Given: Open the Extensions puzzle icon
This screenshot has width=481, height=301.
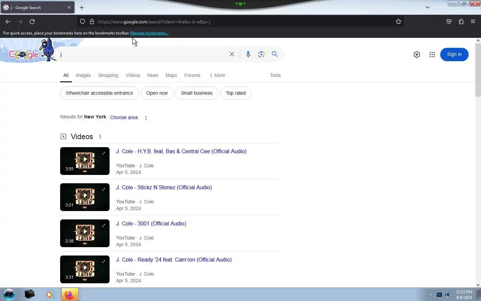Looking at the screenshot, I should pyautogui.click(x=461, y=22).
